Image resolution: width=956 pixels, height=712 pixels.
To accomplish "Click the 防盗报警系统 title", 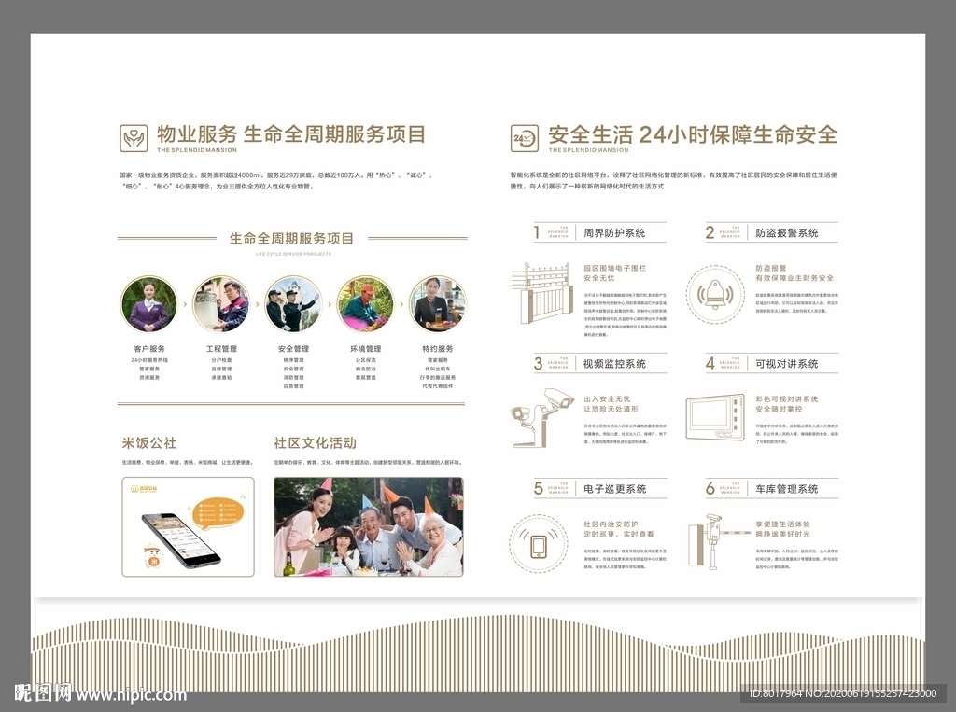I will click(x=786, y=233).
